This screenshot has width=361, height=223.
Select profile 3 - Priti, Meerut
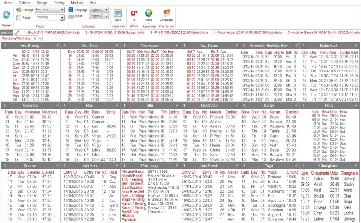point(179,33)
